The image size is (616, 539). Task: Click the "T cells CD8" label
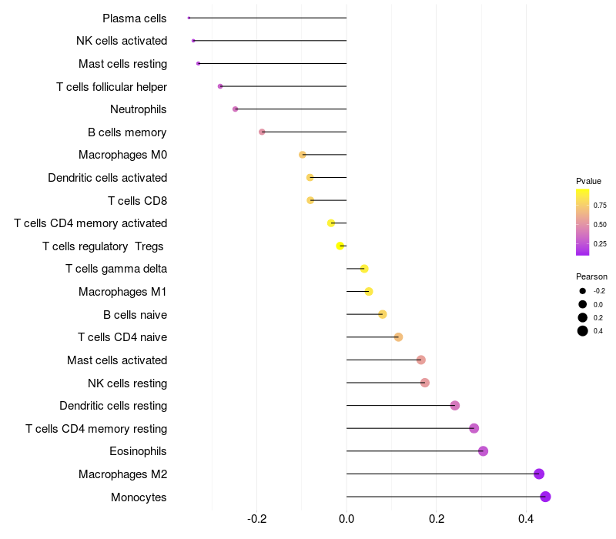point(137,201)
